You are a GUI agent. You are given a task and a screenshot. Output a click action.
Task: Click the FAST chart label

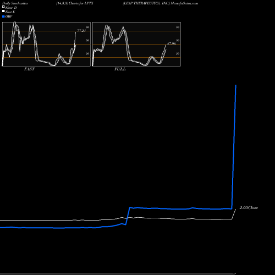point(29,69)
